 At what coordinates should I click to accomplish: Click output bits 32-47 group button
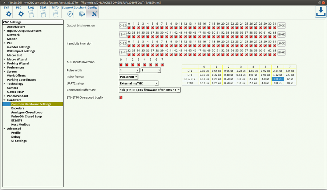tap(123, 34)
